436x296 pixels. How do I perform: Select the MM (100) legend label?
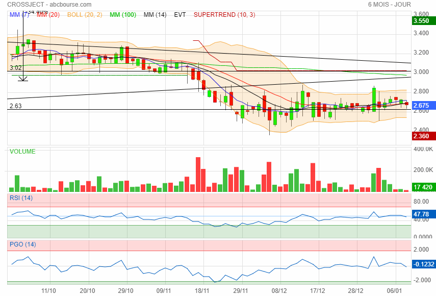122,15
